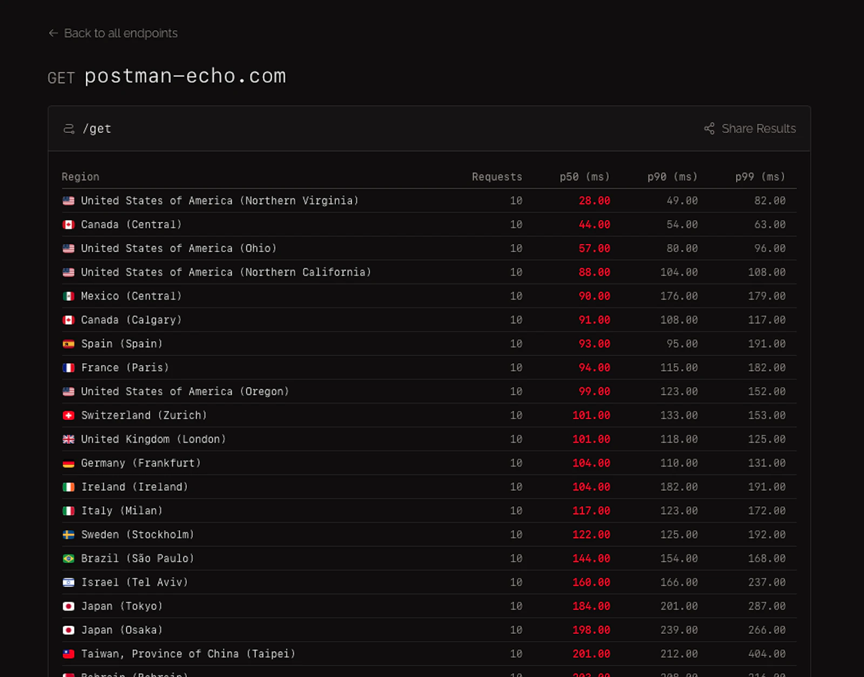Click the 99.00 p50 value for Oregon

pos(595,391)
